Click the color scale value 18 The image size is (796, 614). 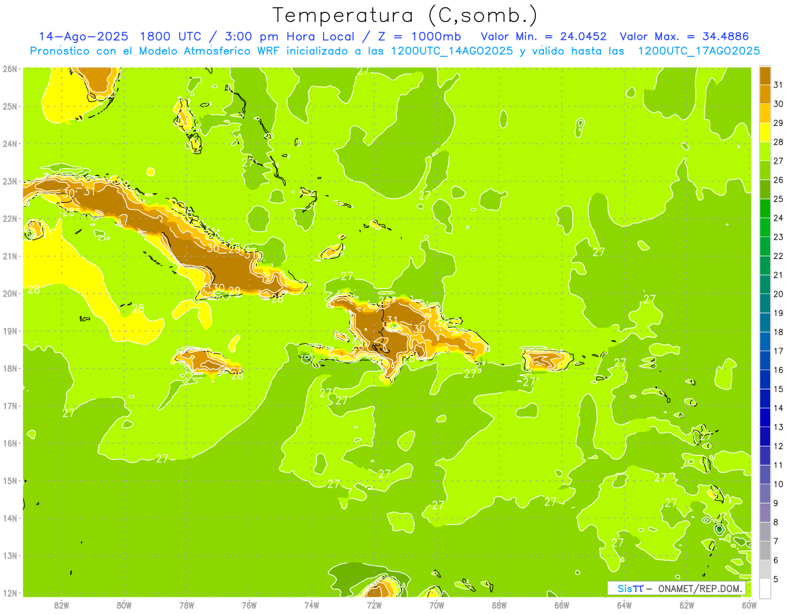click(778, 332)
